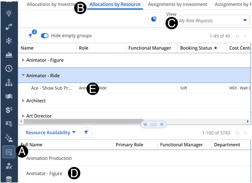The image size is (252, 183).
Task: Toggle the Hide empty groups switch
Action: point(45,36)
